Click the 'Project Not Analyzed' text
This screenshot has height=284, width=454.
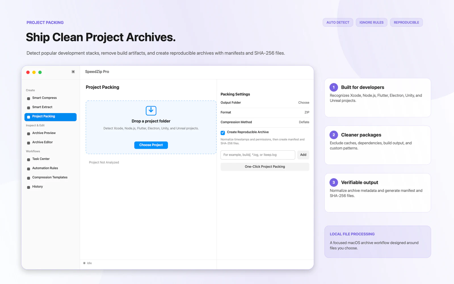[104, 162]
